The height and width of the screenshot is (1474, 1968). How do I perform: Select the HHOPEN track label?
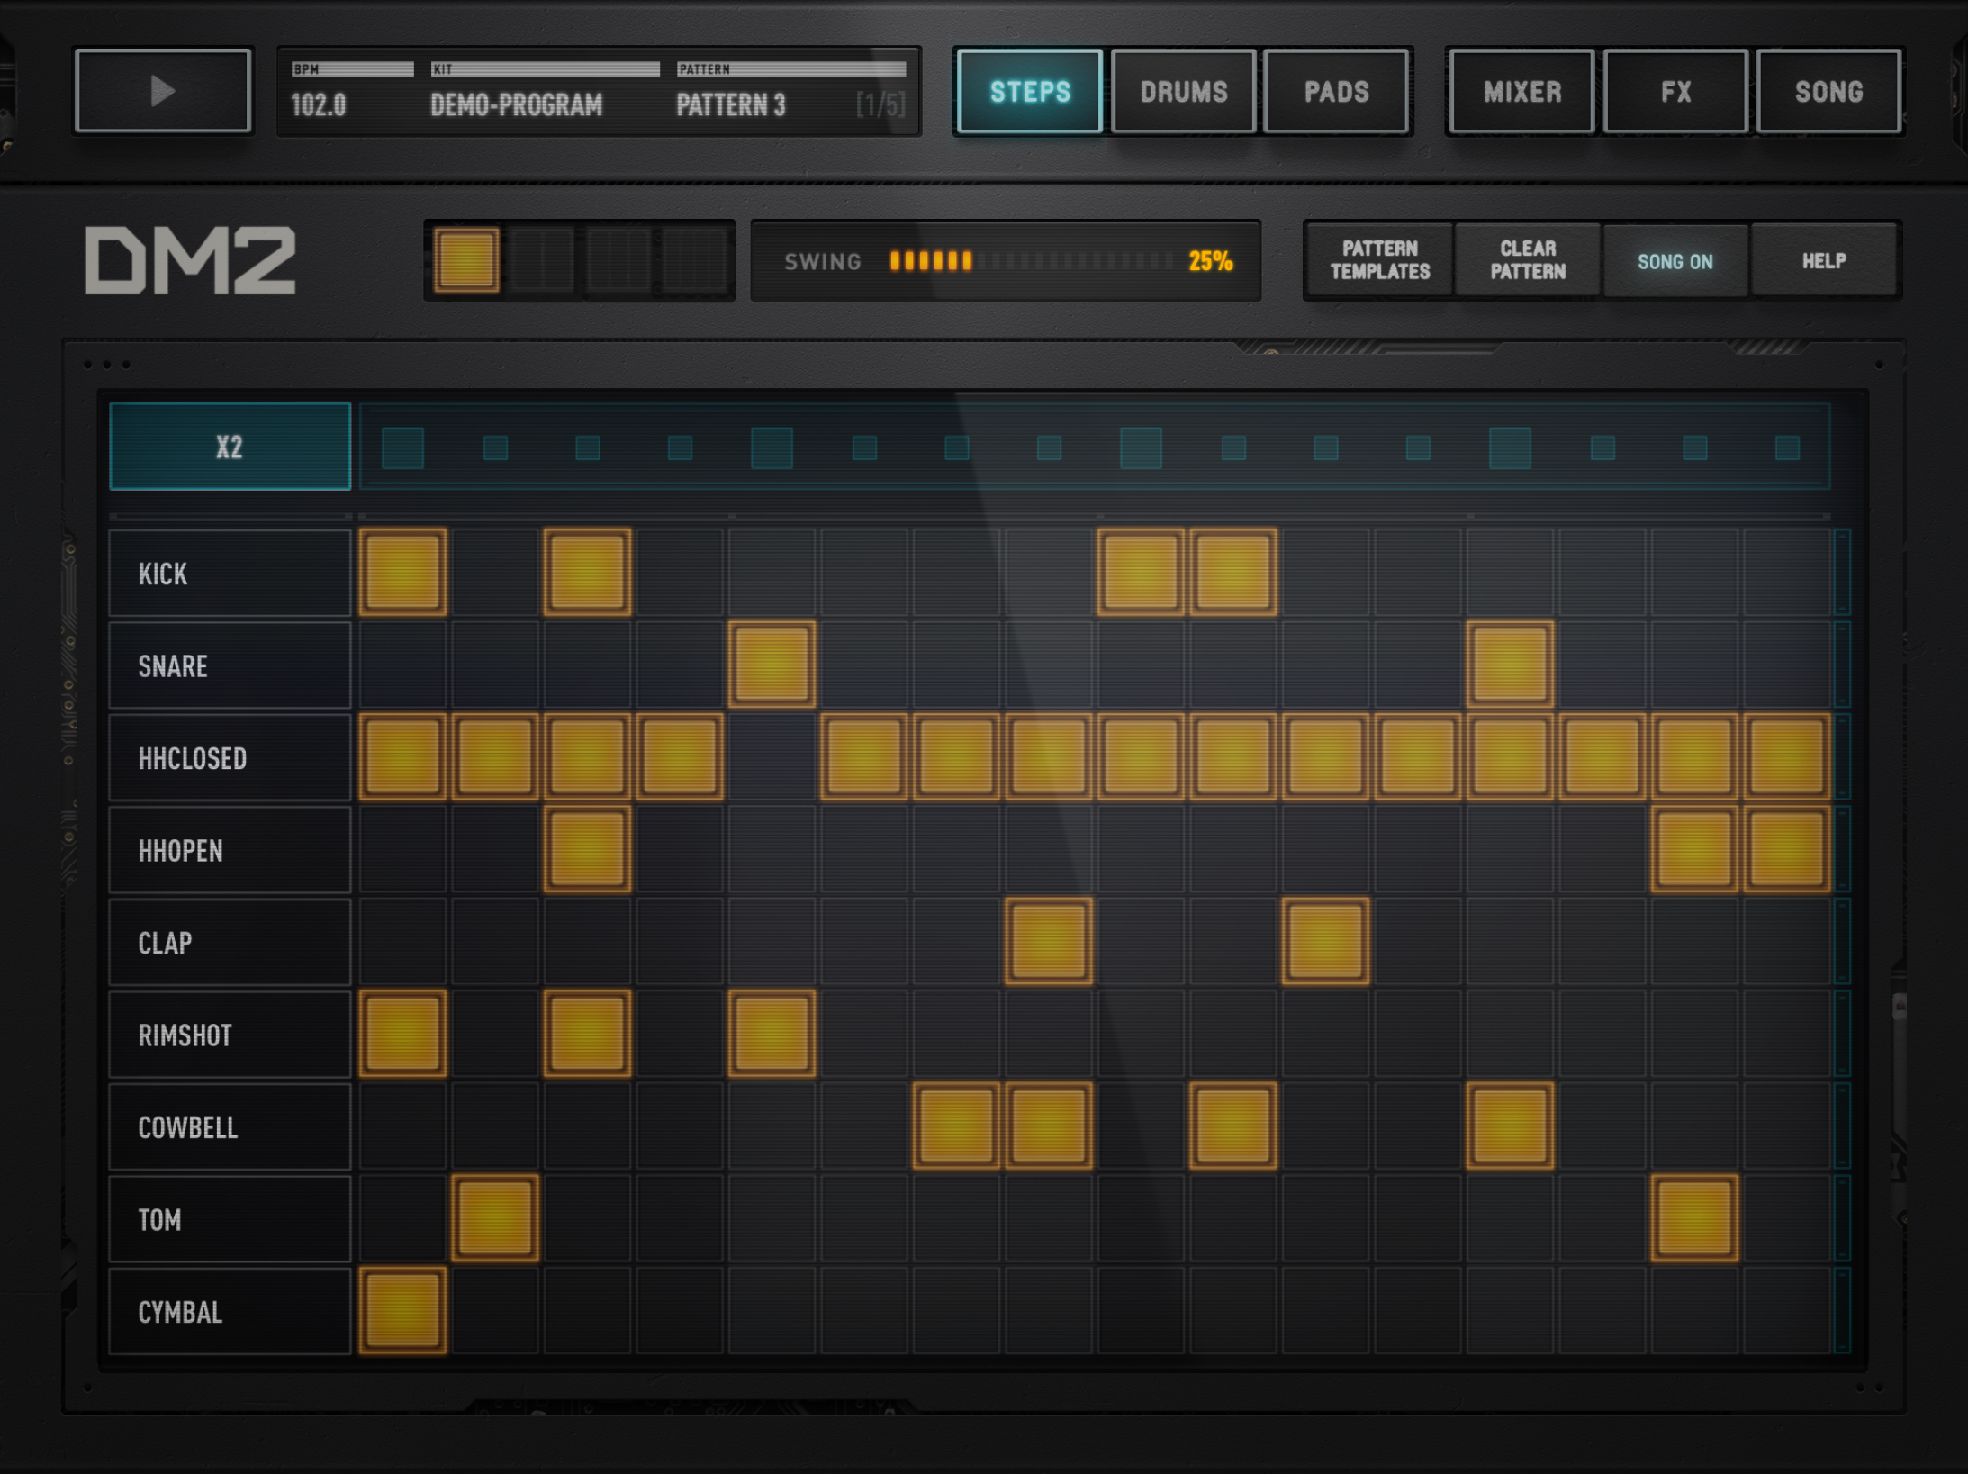(230, 850)
